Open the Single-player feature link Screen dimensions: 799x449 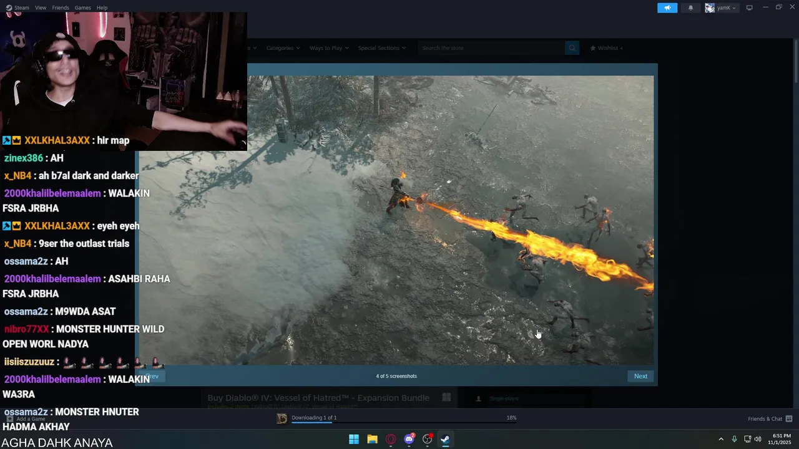click(504, 398)
